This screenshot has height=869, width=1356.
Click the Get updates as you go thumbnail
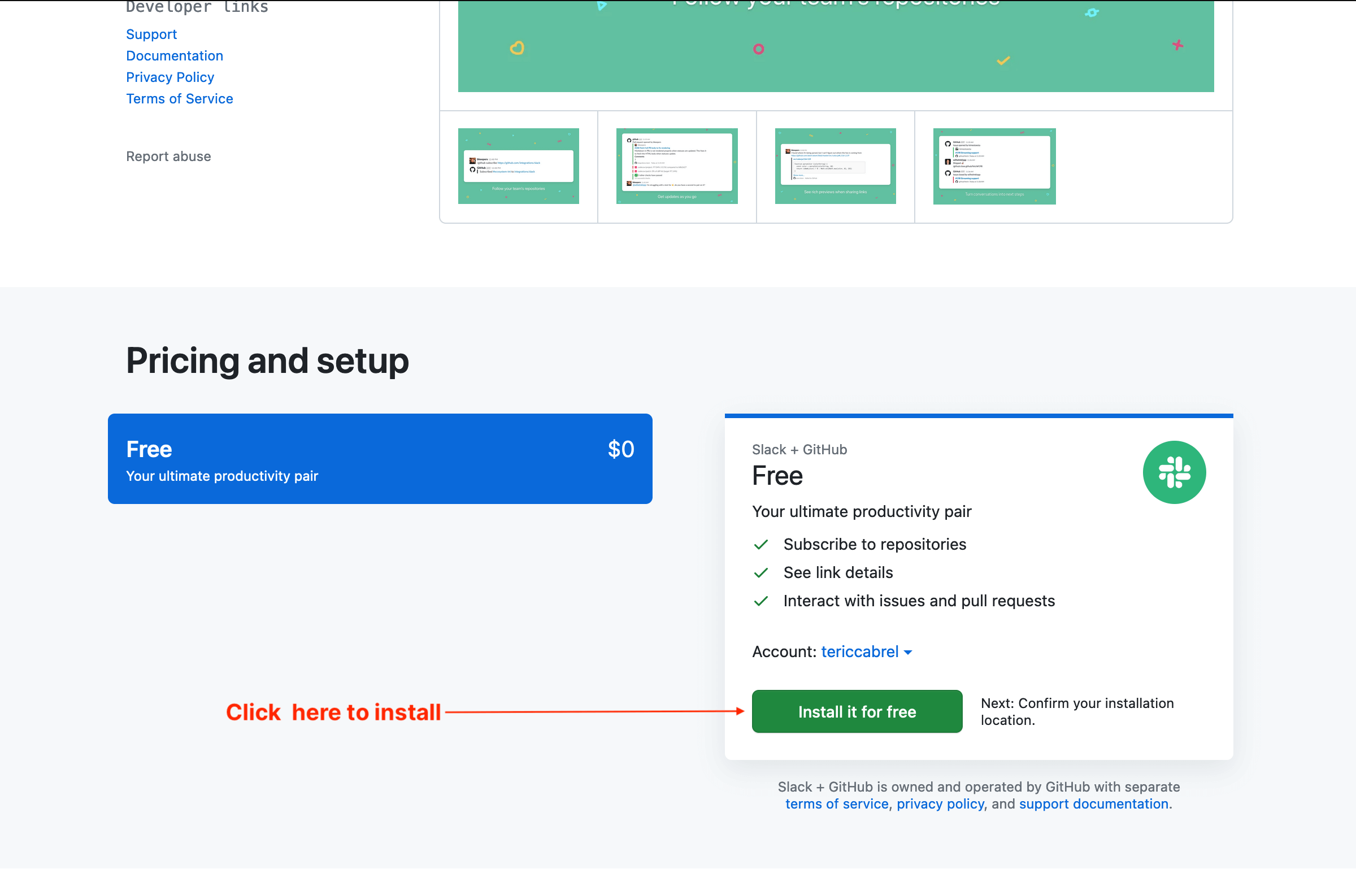pyautogui.click(x=676, y=166)
